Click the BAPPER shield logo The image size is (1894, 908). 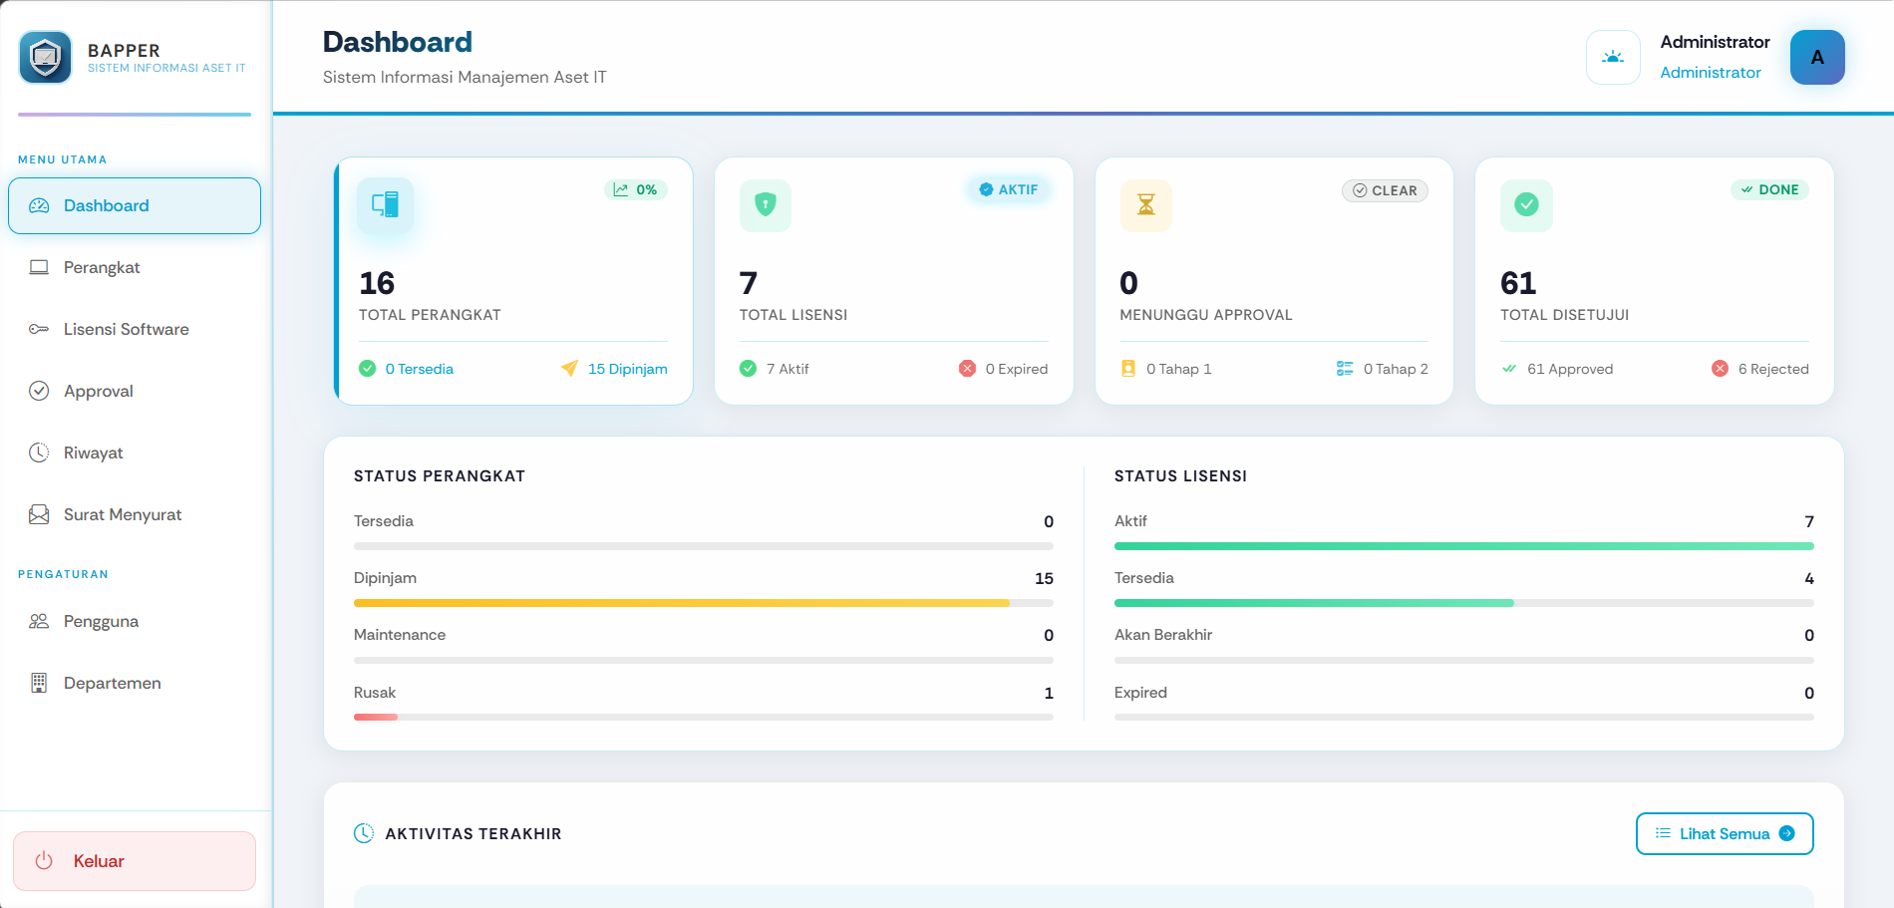pos(45,57)
